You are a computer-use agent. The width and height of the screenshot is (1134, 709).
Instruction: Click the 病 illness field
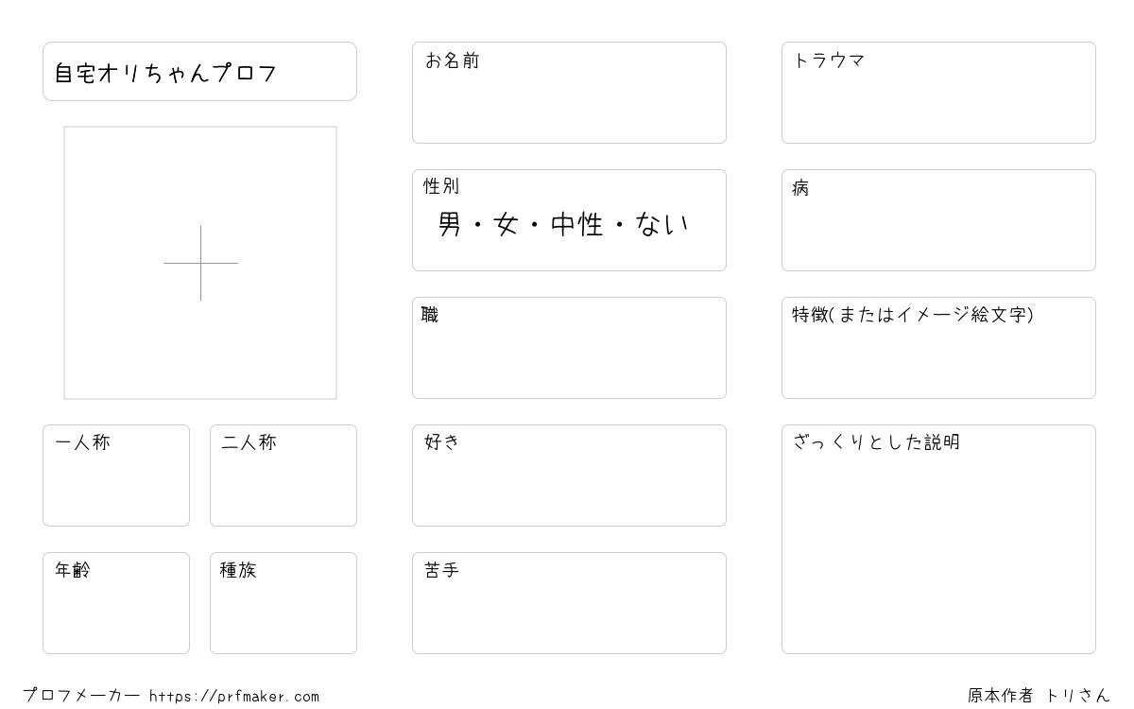click(938, 220)
